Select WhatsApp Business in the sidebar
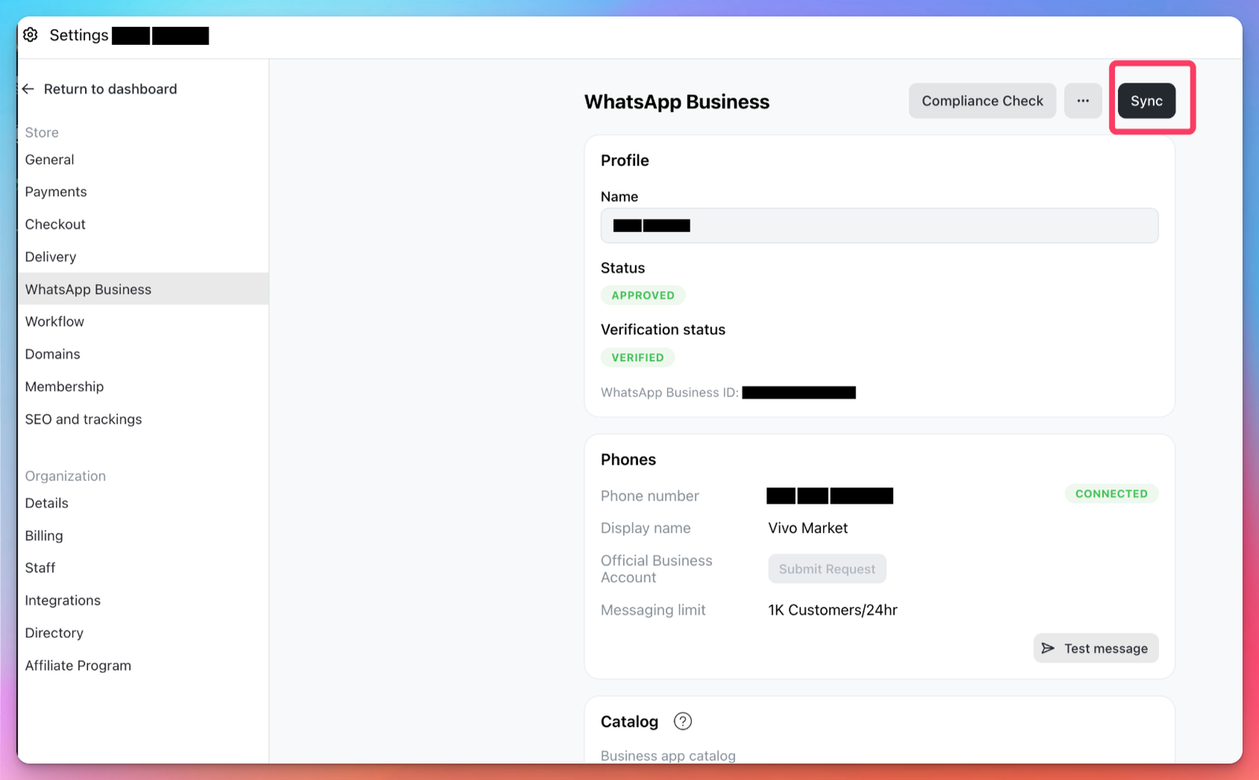Image resolution: width=1259 pixels, height=780 pixels. [x=143, y=289]
